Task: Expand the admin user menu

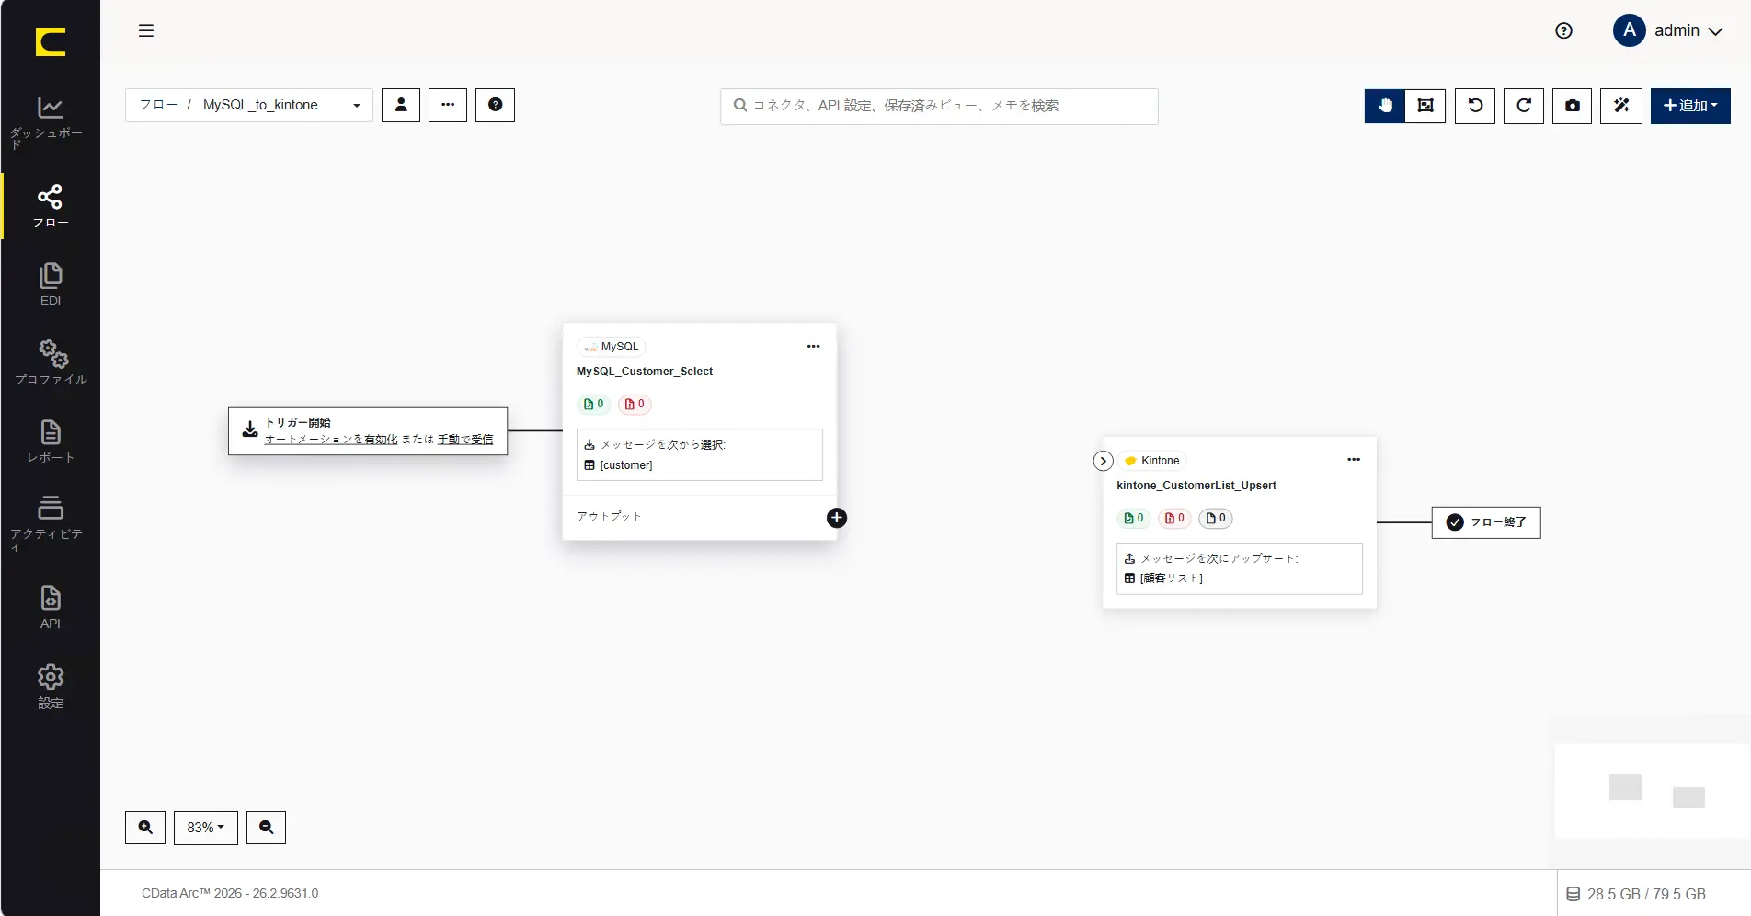Action: click(x=1668, y=30)
